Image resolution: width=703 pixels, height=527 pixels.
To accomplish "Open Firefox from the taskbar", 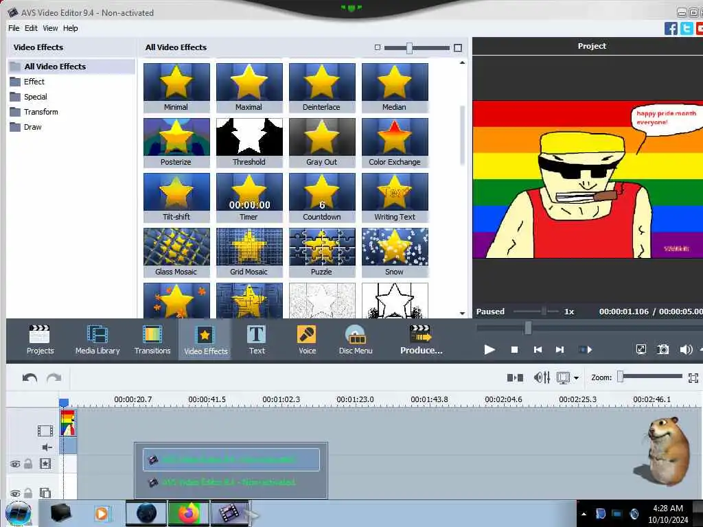I will pos(189,513).
